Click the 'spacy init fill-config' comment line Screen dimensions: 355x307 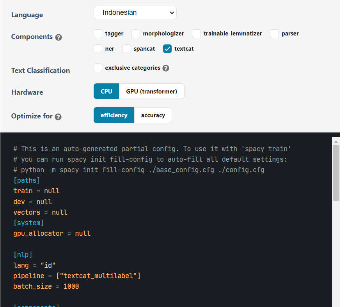(150, 159)
